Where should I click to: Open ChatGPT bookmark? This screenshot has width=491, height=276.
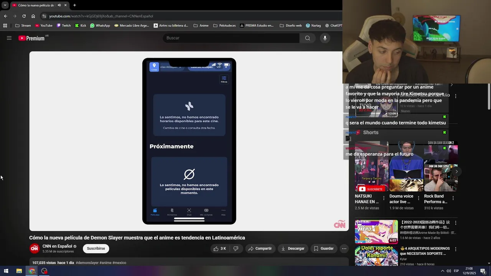(333, 26)
